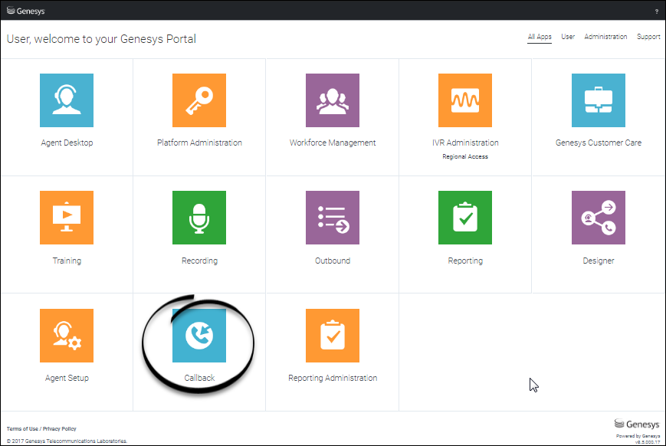Launch Platform Administration key icon

pos(199,100)
